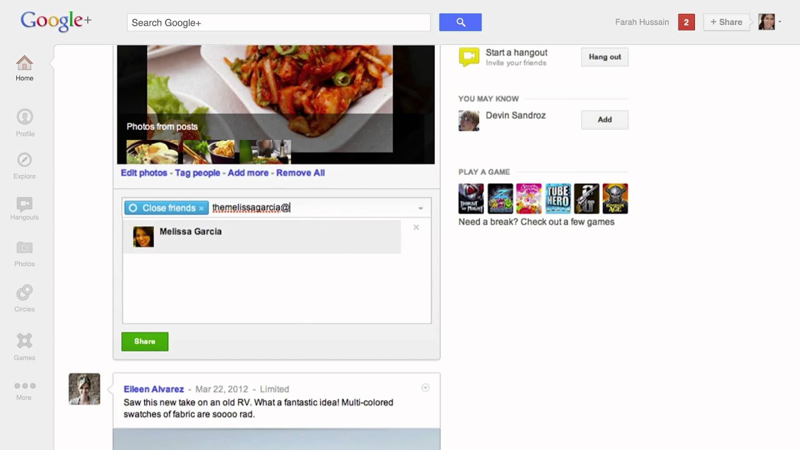Add Devin Sandroz to circles
This screenshot has width=800, height=450.
coord(605,120)
